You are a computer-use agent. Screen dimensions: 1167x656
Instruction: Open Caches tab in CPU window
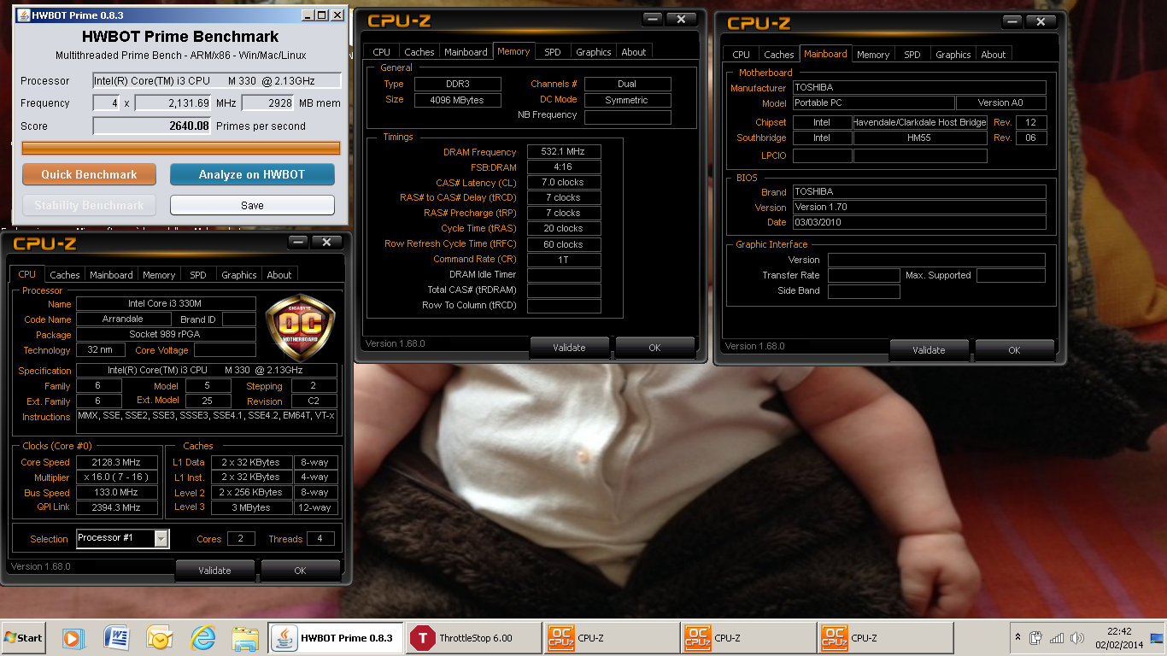pyautogui.click(x=65, y=275)
